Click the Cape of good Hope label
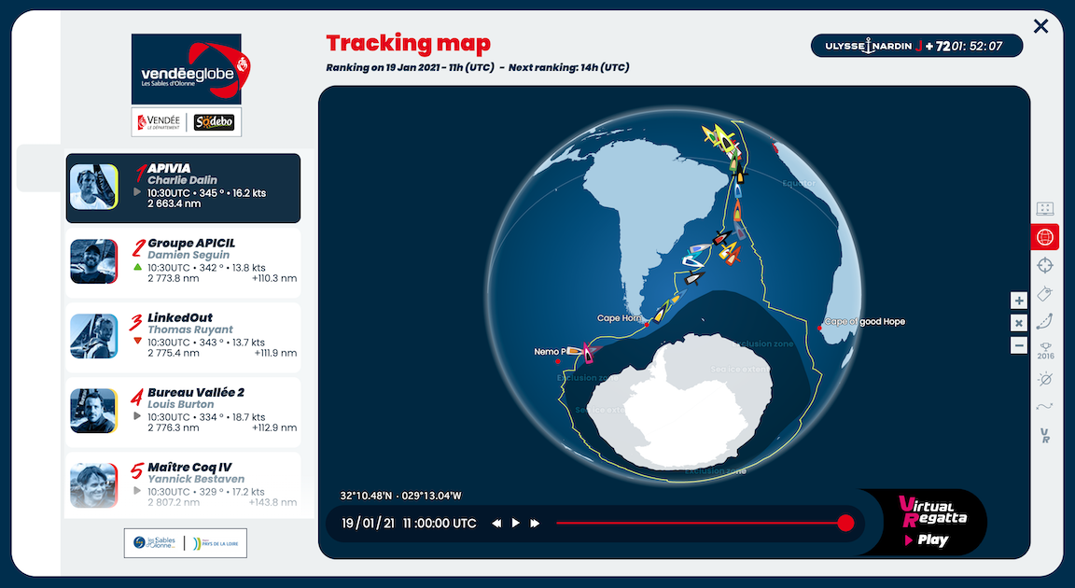 [x=864, y=321]
